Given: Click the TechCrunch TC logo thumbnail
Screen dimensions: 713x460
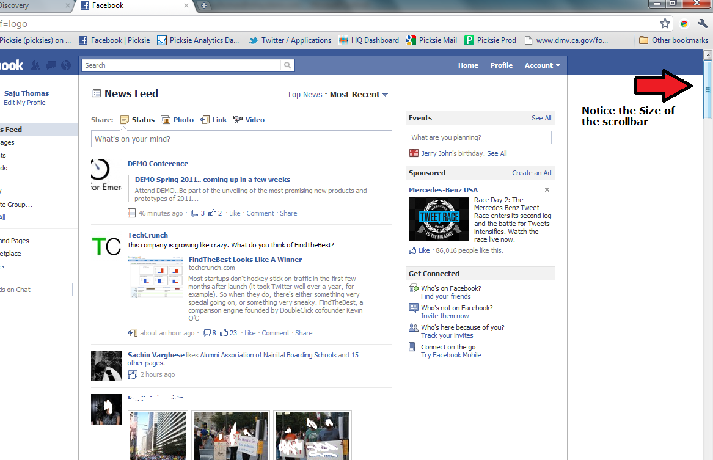Looking at the screenshot, I should click(106, 246).
